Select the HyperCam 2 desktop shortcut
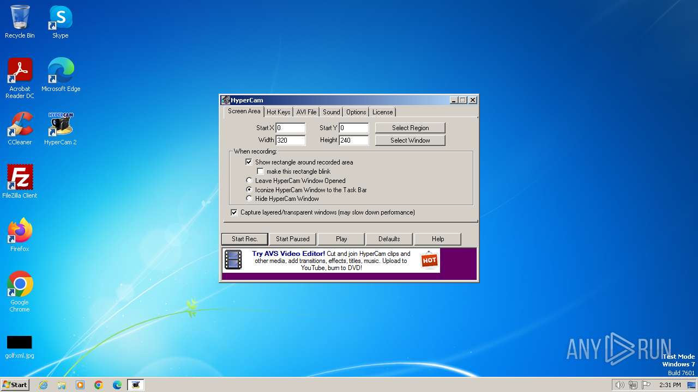The height and width of the screenshot is (392, 698). coord(61,128)
